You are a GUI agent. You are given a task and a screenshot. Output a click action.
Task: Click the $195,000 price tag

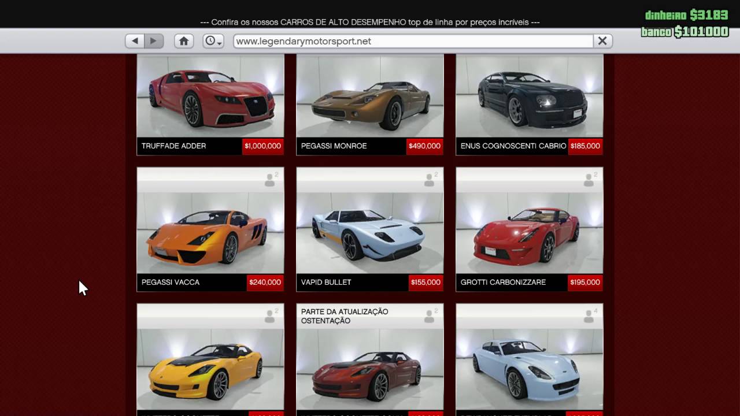pos(585,283)
